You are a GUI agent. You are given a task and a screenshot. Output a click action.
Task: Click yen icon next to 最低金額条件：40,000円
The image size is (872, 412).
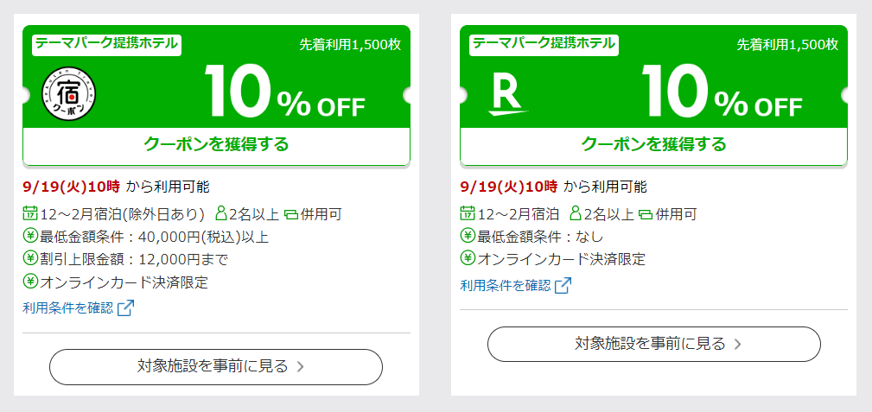[30, 237]
